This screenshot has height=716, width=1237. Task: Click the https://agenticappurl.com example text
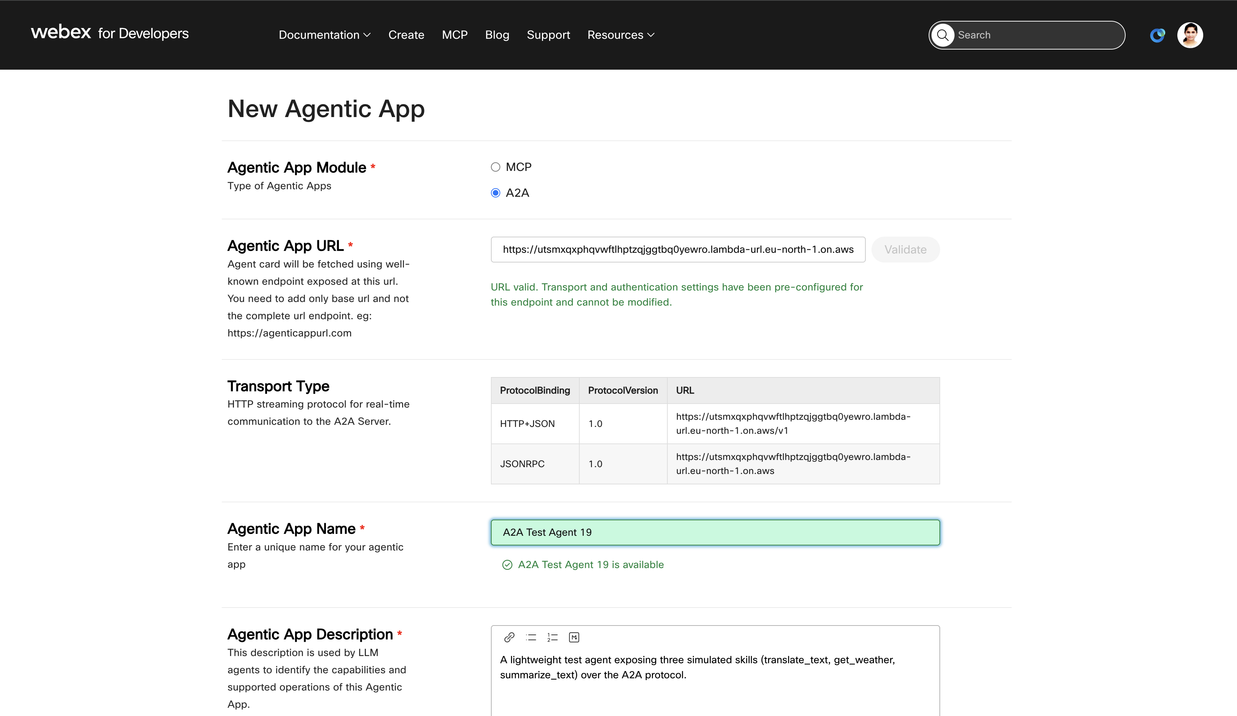289,334
